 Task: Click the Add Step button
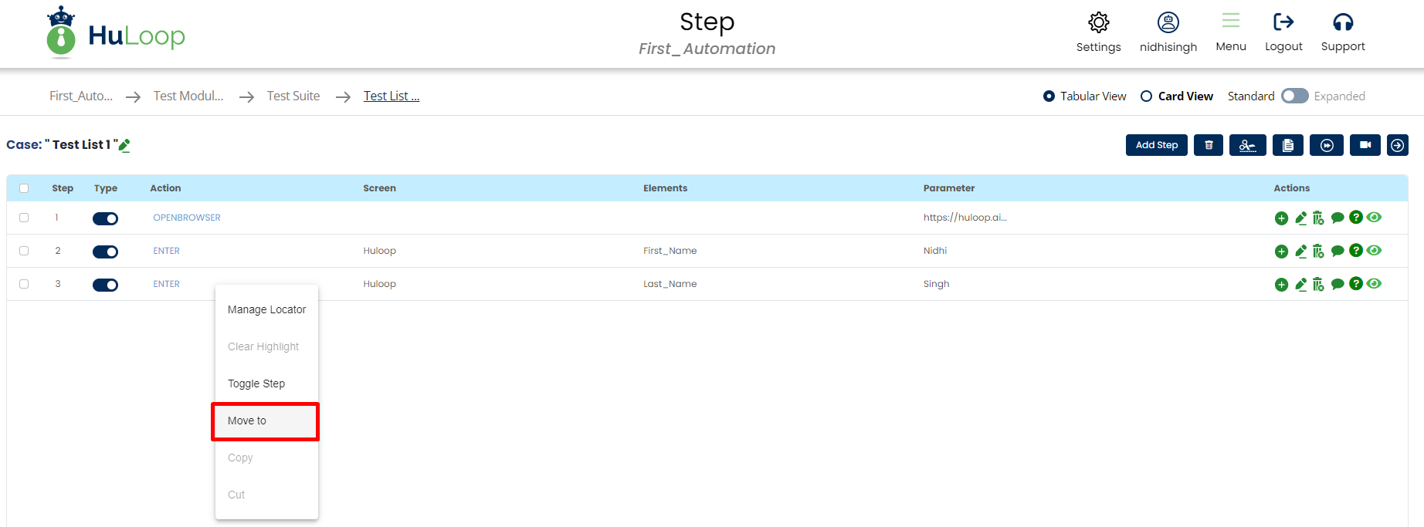pyautogui.click(x=1156, y=145)
